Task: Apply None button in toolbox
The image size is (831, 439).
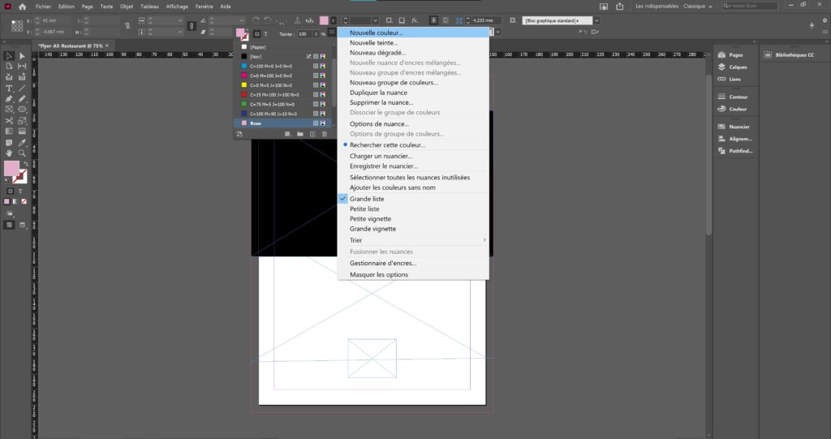Action: click(x=24, y=201)
